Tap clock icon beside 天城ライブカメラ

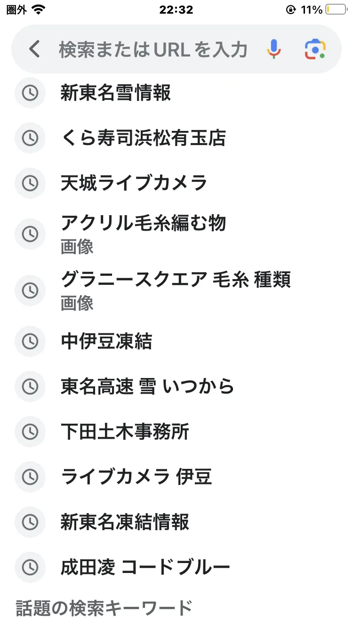[30, 183]
